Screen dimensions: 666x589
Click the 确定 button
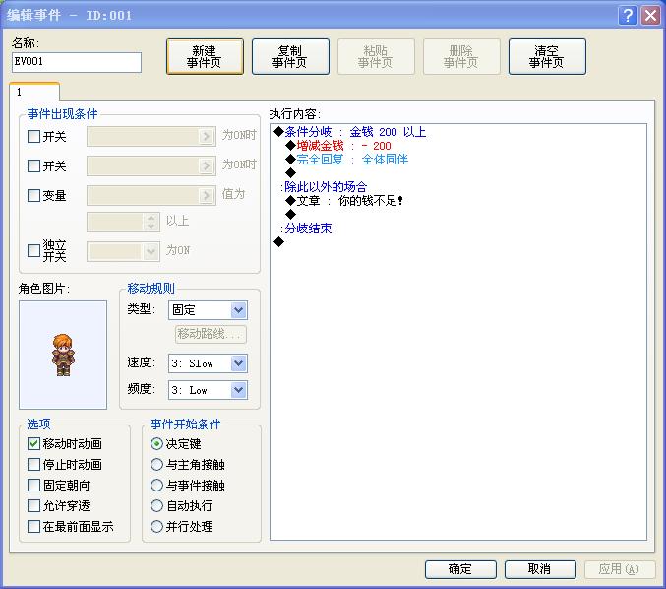coord(460,569)
